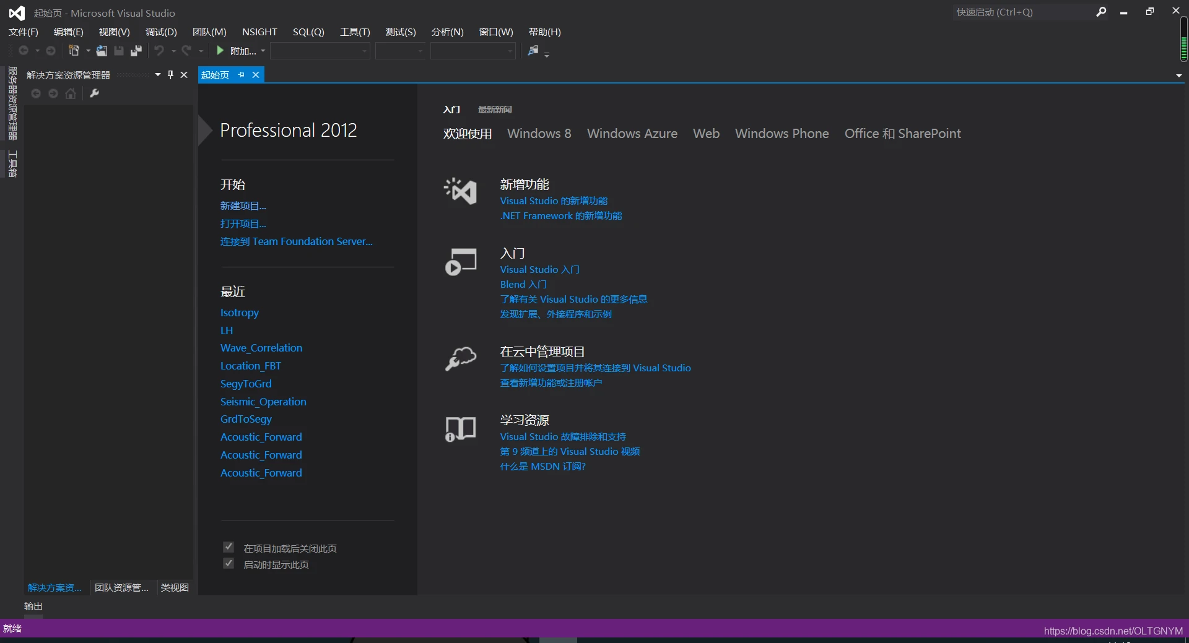Viewport: 1189px width, 643px height.
Task: Open recent project SegyToGrd
Action: tap(246, 384)
